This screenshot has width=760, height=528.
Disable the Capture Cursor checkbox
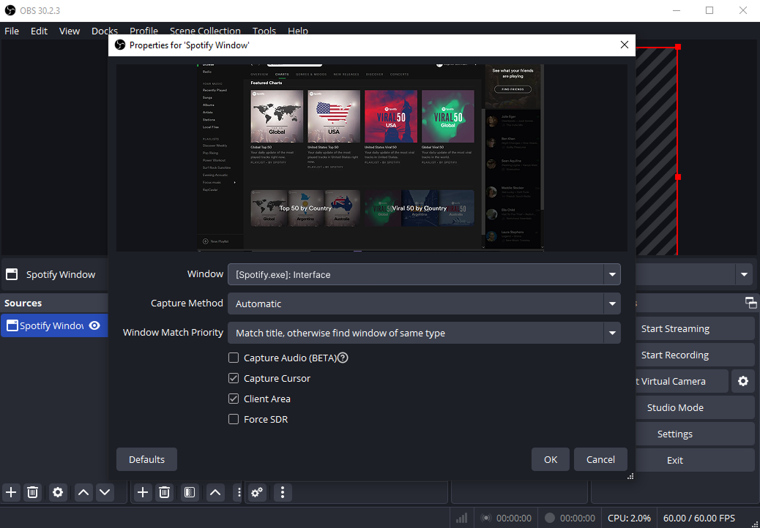234,378
